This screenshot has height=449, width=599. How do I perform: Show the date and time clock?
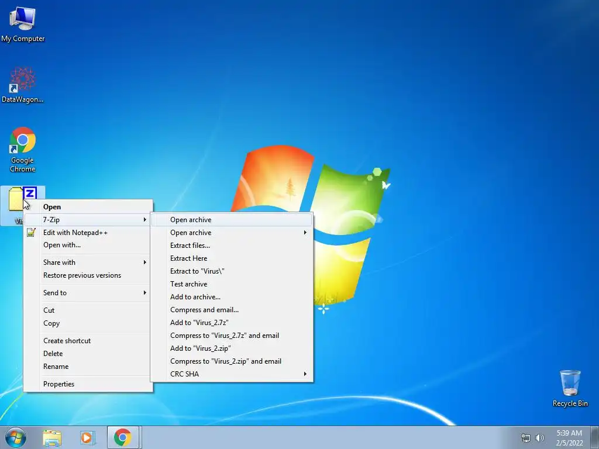click(x=569, y=438)
